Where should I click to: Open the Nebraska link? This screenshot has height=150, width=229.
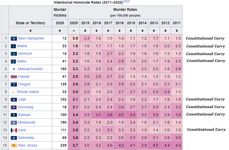[26, 138]
